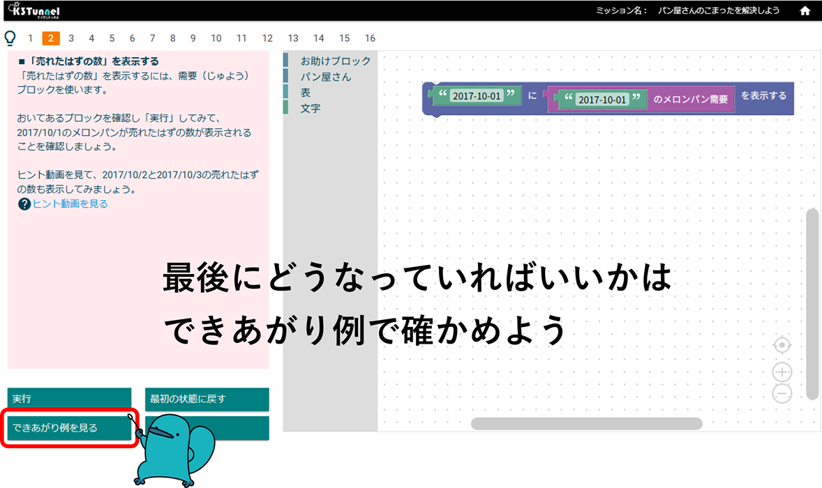822x488 pixels.
Task: Click the home icon in header
Action: (x=805, y=11)
